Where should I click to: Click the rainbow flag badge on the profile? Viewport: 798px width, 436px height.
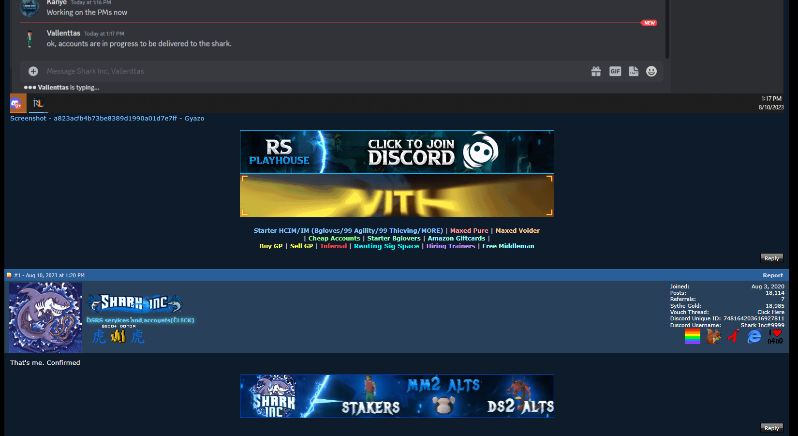(692, 337)
